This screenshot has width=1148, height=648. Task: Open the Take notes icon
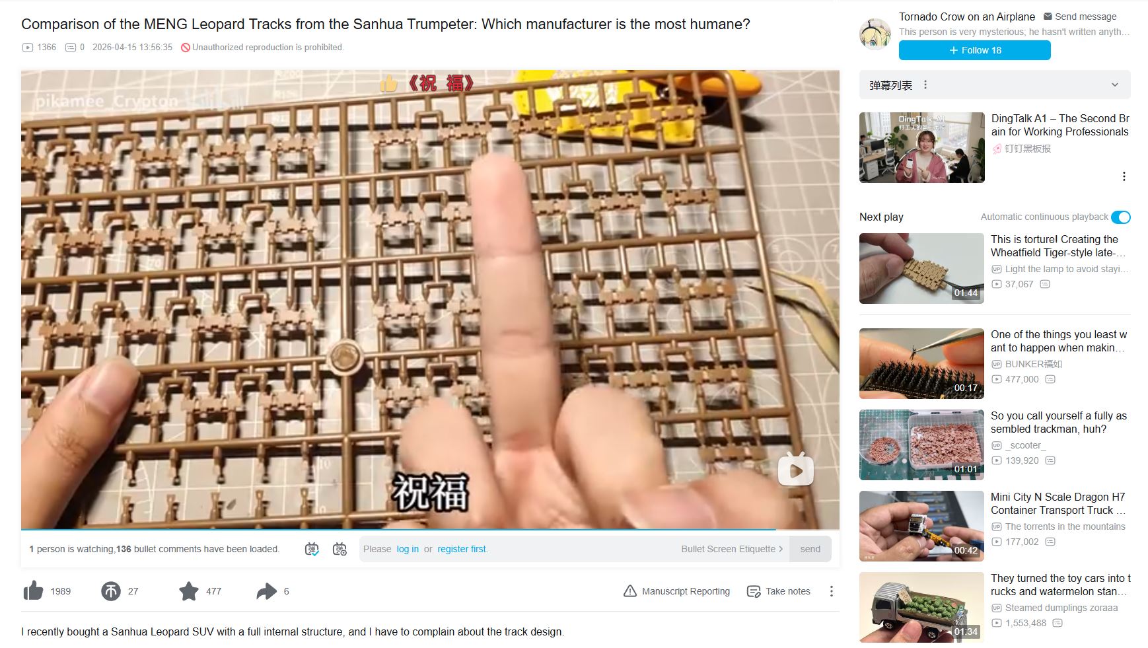coord(754,591)
